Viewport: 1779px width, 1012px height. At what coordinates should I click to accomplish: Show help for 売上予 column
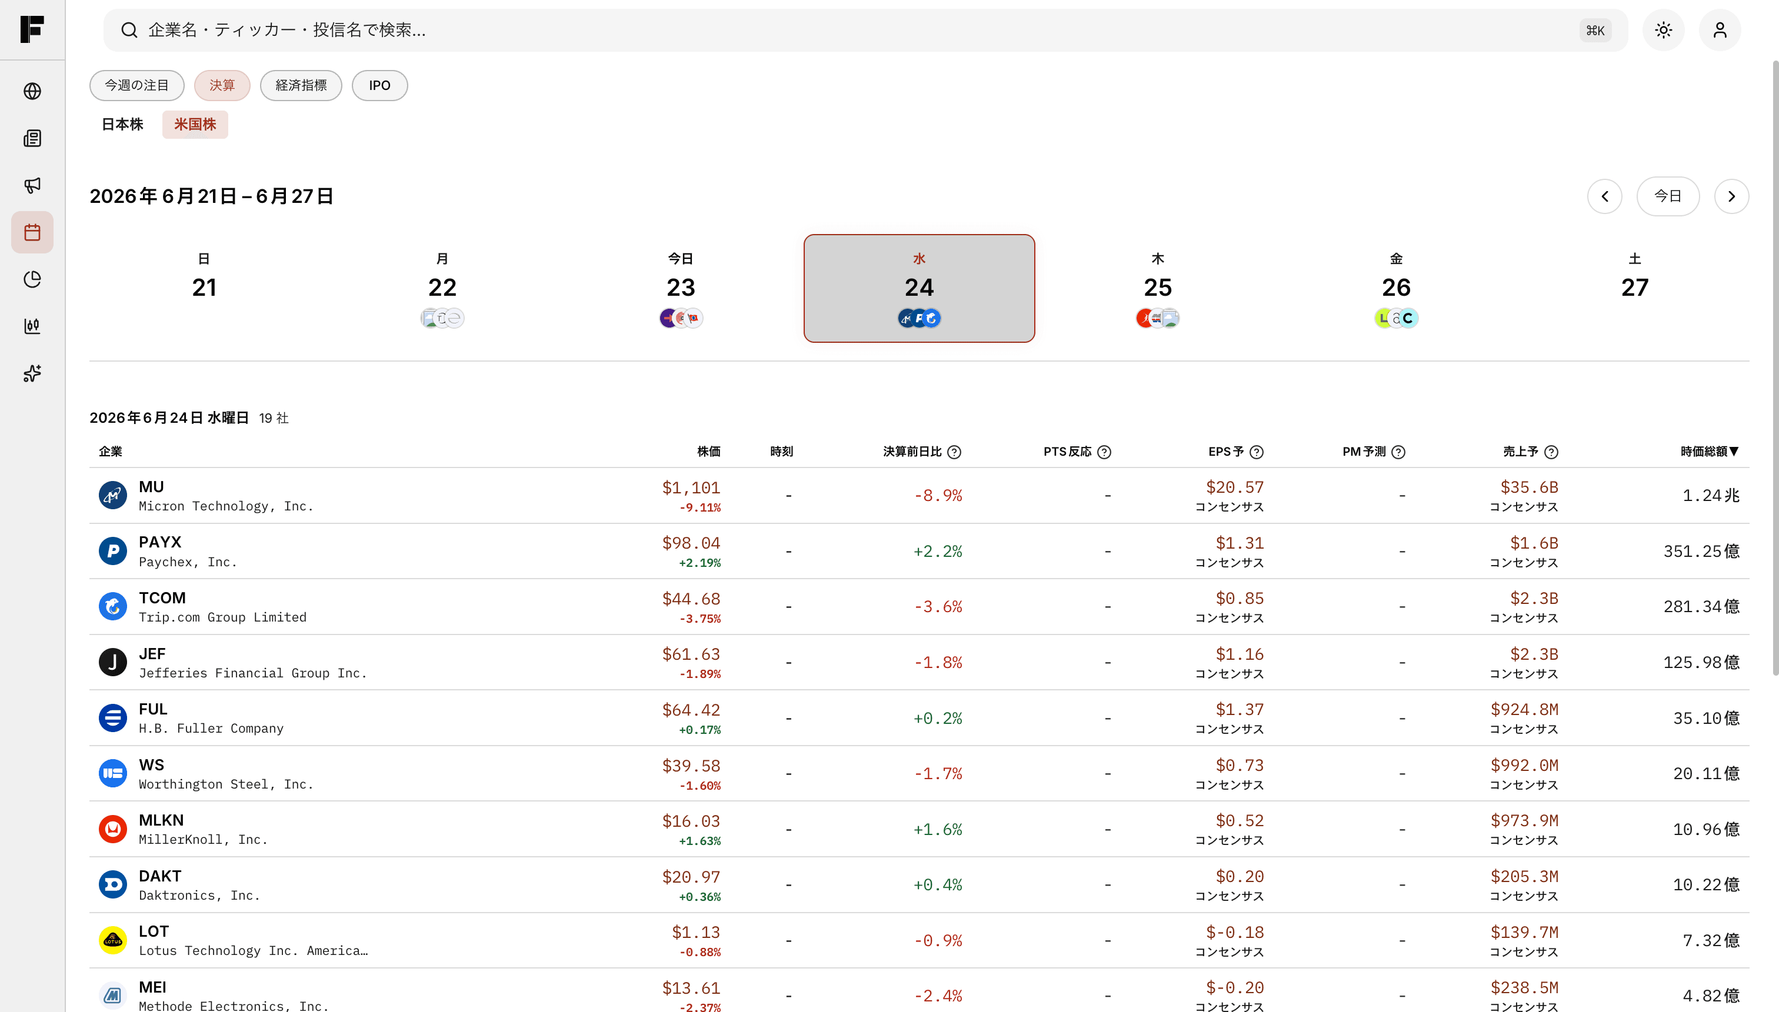click(x=1551, y=452)
